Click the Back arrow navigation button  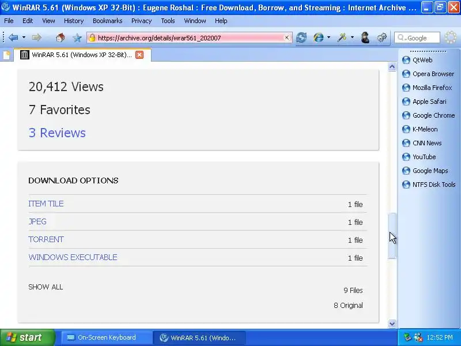click(x=13, y=37)
